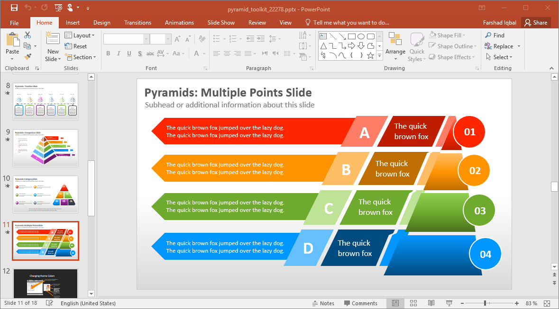The width and height of the screenshot is (559, 309).
Task: Choose the oval shape in shapes gallery
Action: tap(361, 36)
